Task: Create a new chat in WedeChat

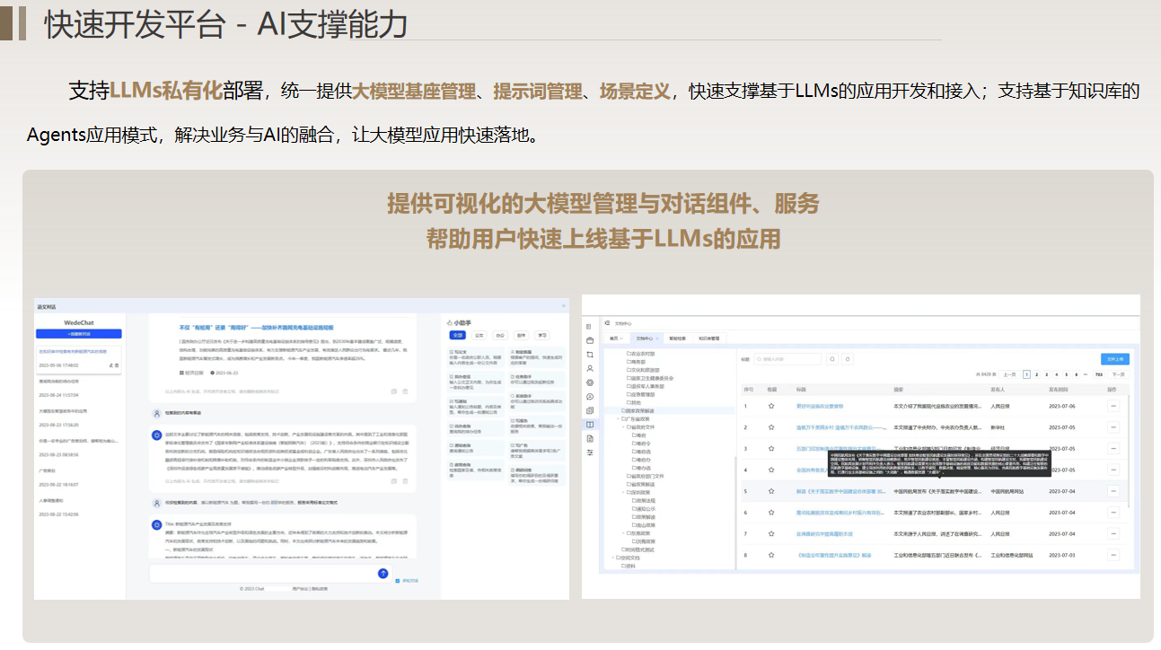Action: tap(79, 333)
